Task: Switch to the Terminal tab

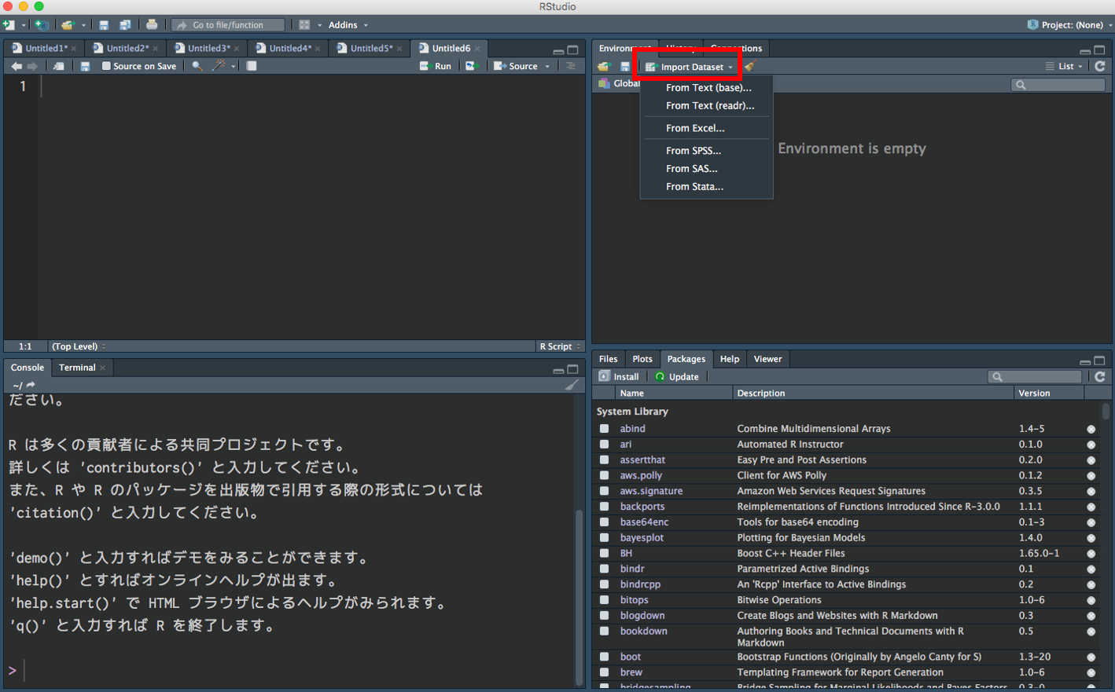Action: tap(76, 367)
